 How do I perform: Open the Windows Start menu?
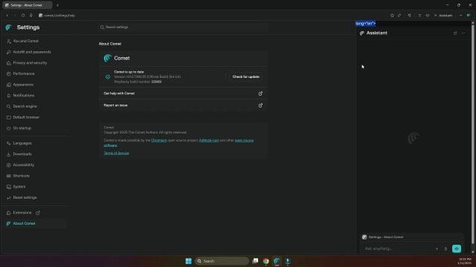[188, 261]
